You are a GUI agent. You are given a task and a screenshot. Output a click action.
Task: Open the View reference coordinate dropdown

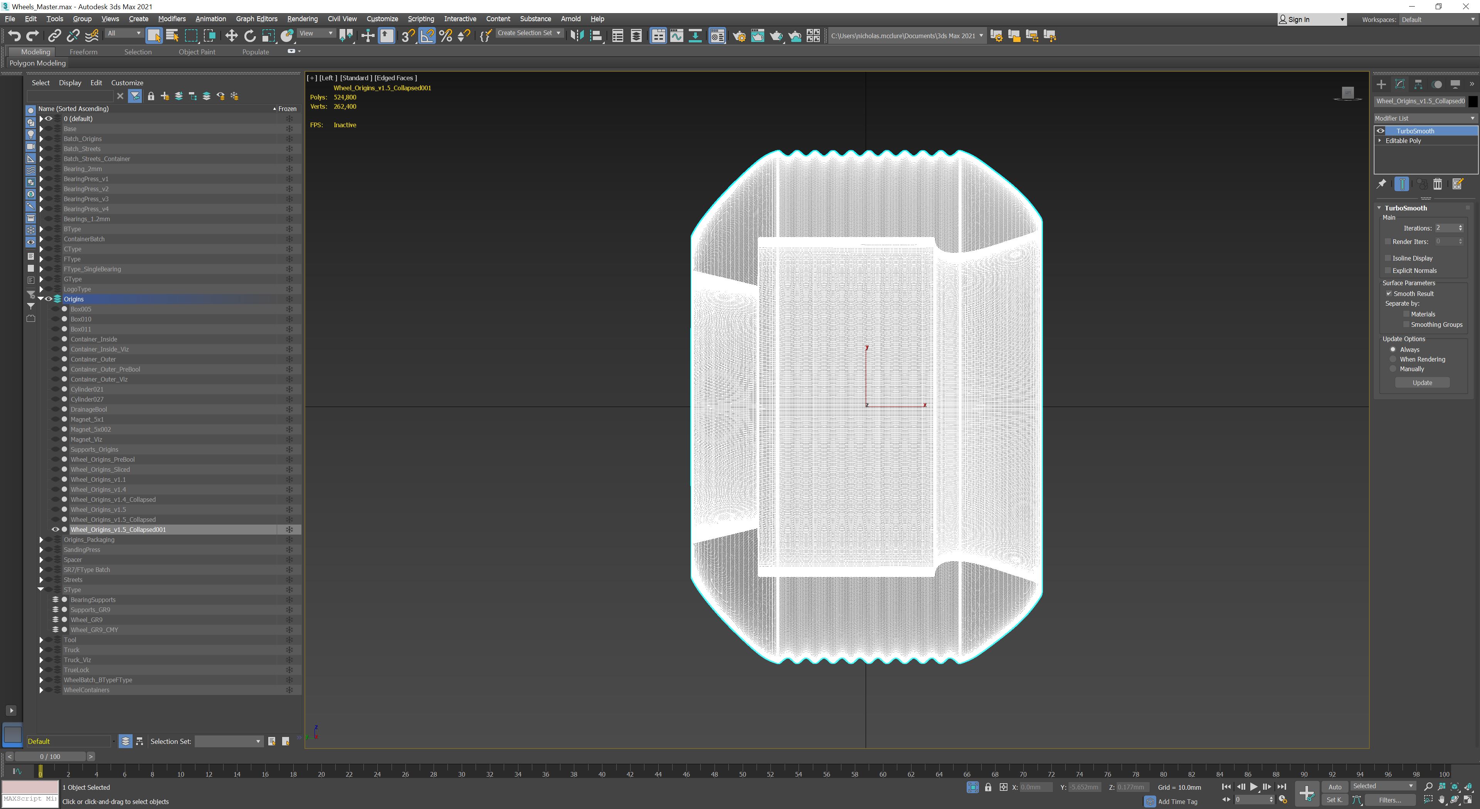pos(316,33)
